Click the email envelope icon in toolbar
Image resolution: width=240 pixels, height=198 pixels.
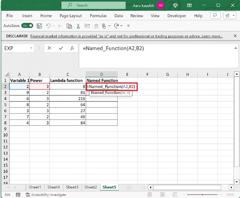(x=87, y=26)
